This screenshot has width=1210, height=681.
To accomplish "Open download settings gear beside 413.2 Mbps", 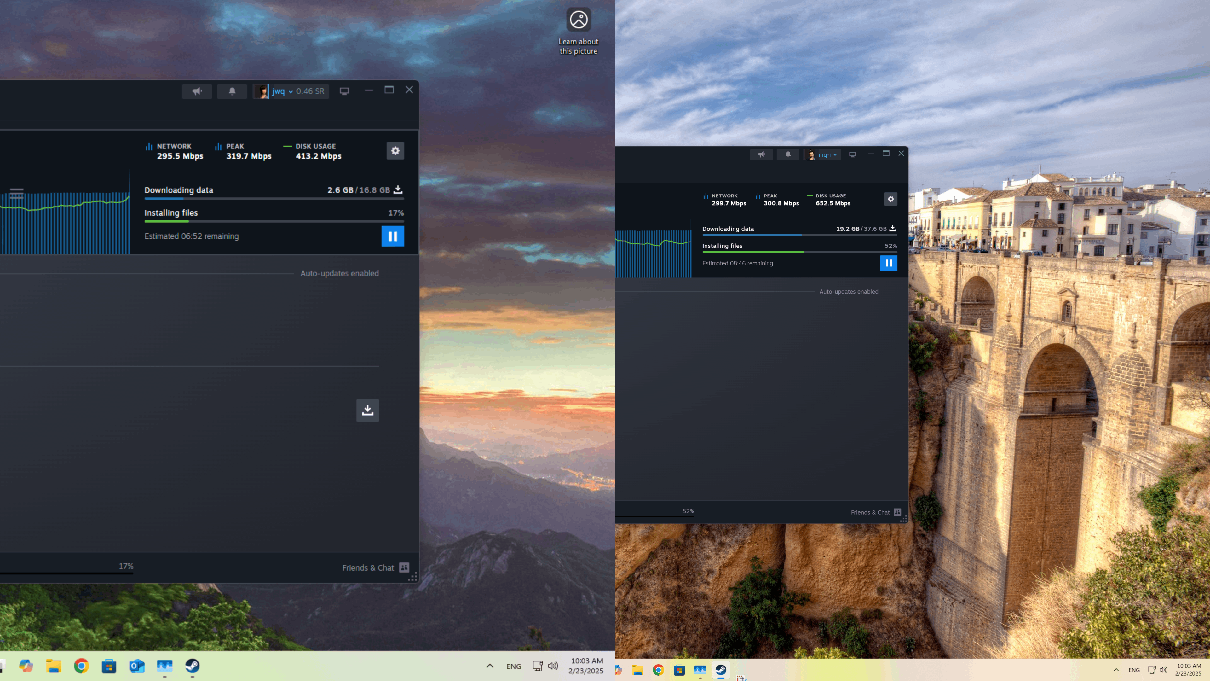I will 395,151.
